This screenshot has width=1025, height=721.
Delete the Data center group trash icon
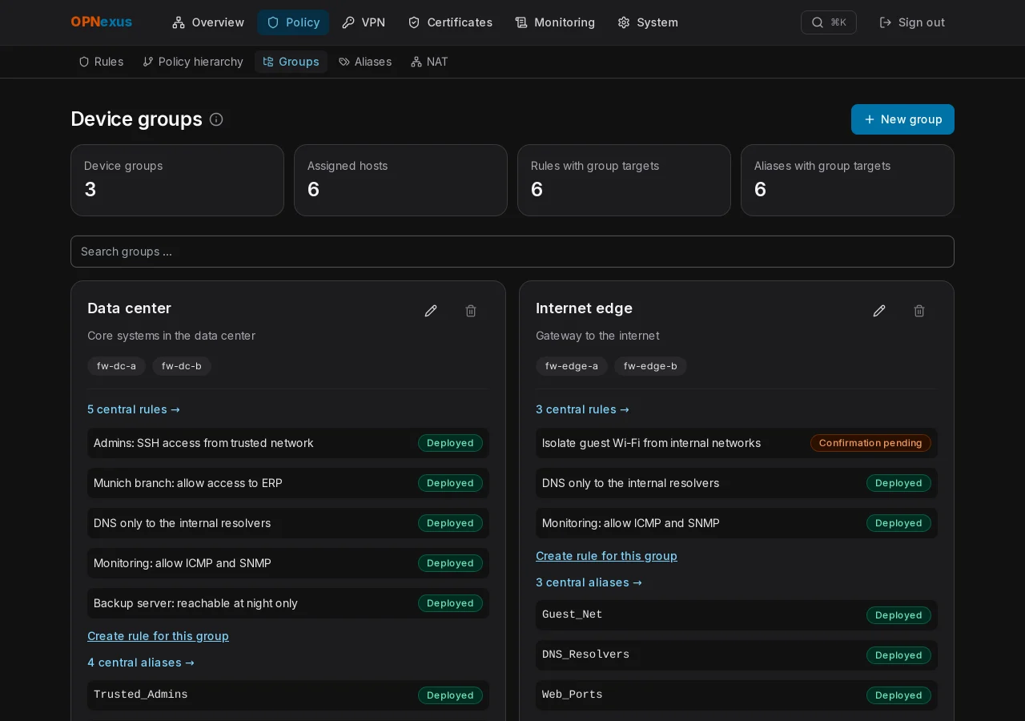[471, 311]
